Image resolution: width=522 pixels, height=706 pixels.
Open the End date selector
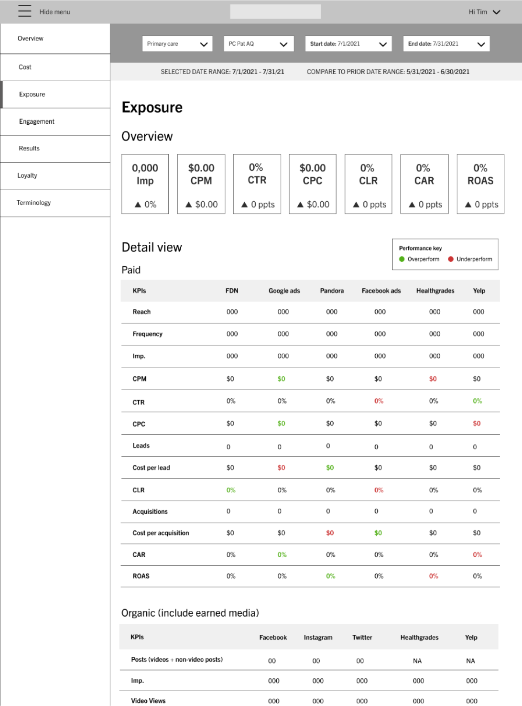(x=446, y=44)
